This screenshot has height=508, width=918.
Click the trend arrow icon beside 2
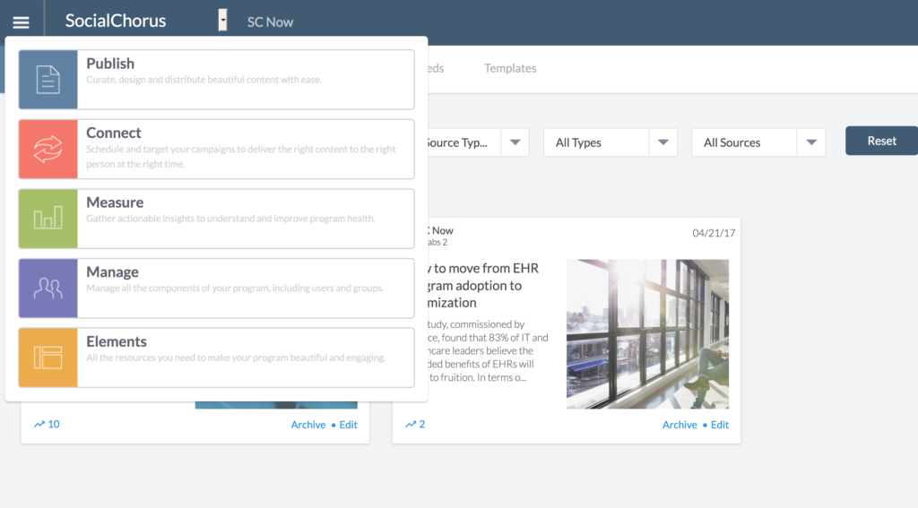click(411, 425)
